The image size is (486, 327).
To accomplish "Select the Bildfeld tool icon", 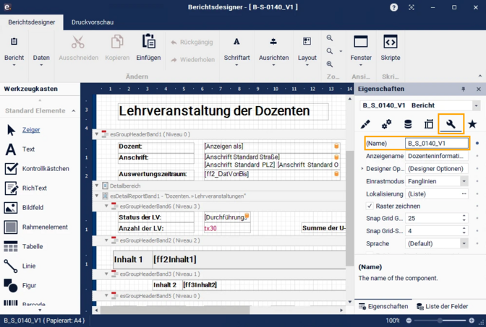I will (11, 208).
